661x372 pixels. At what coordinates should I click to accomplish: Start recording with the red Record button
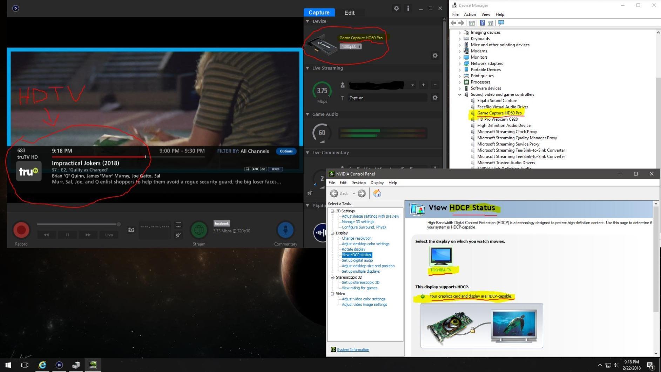pyautogui.click(x=21, y=230)
